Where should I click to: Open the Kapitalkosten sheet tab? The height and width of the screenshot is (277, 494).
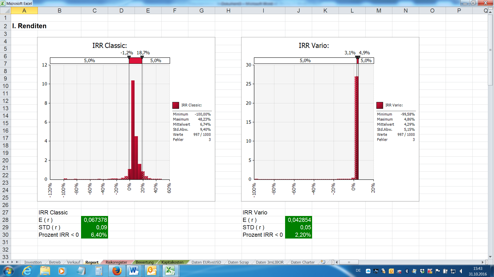click(172, 262)
